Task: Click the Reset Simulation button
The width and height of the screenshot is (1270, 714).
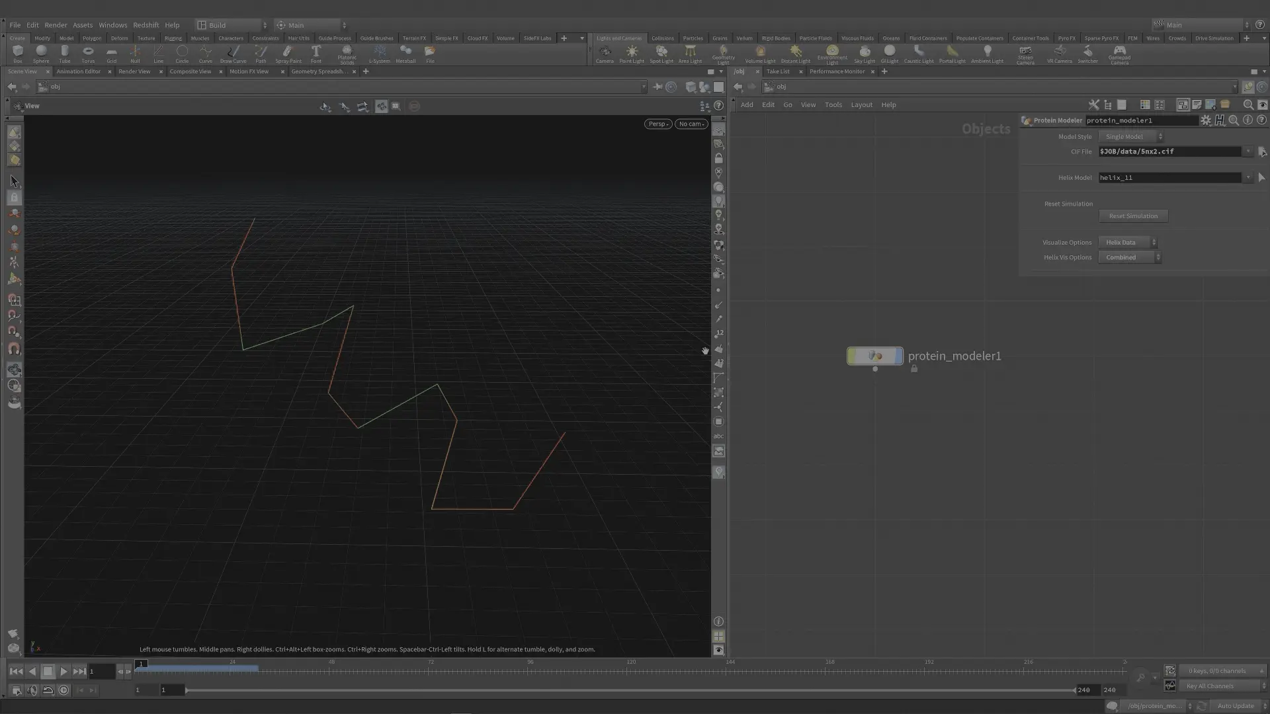Action: [x=1133, y=216]
